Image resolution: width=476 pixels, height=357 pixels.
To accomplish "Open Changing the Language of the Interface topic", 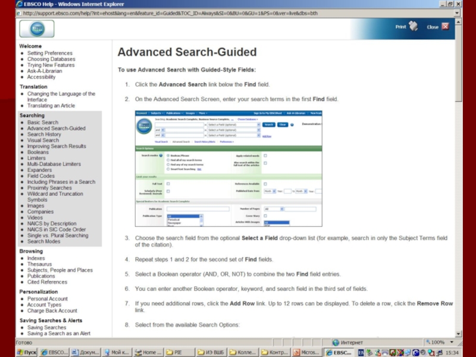I will (x=61, y=96).
